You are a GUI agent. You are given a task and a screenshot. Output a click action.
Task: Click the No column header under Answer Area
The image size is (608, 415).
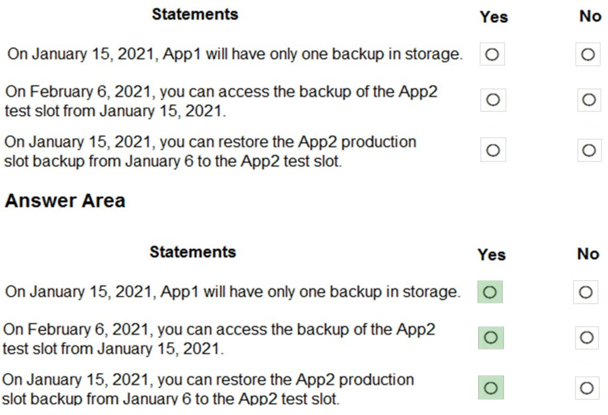(588, 254)
